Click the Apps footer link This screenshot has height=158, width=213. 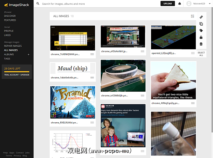coord(12,153)
